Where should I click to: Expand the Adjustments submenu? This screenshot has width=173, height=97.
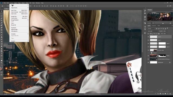click(19, 8)
